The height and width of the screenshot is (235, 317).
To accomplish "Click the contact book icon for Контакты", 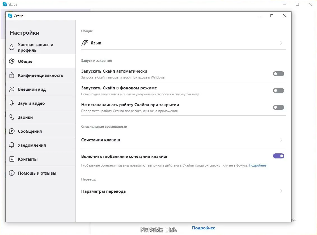I will tap(12, 159).
